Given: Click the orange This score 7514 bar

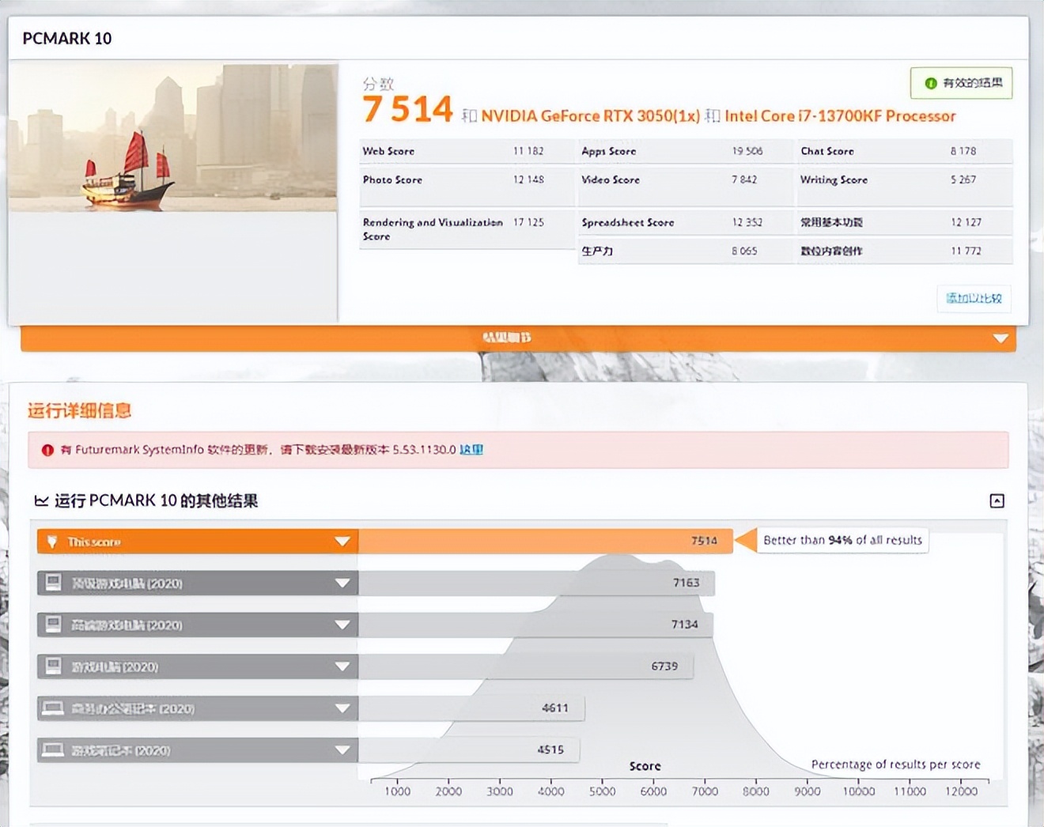Looking at the screenshot, I should click(546, 542).
